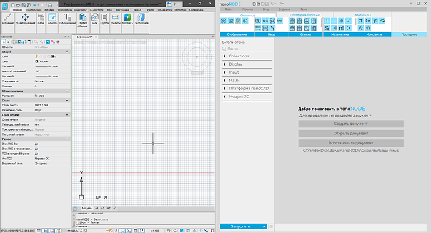Open the Файл menu in nanoNODE

229,9
